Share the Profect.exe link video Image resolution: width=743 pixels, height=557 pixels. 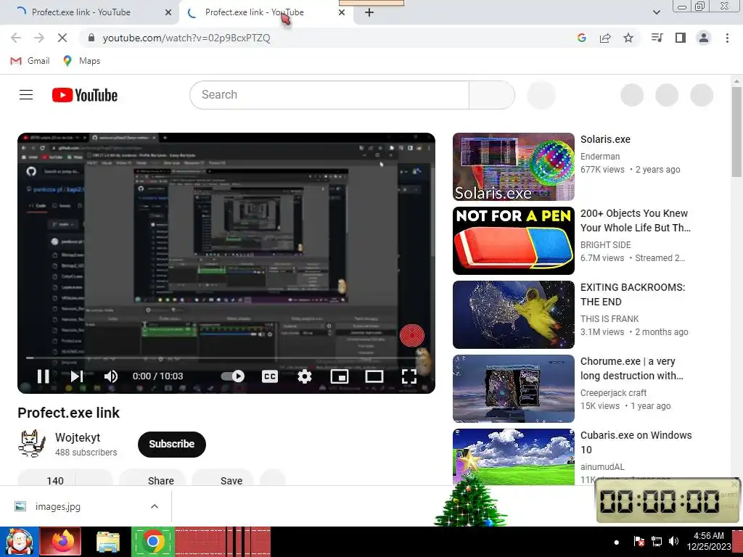(151, 479)
